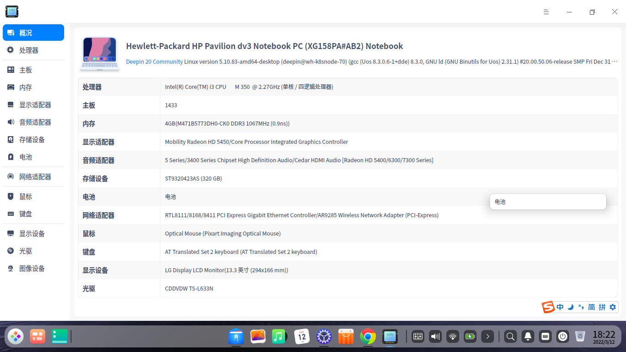Screen dimensions: 626x352
Task: Open Google Chrome from the dock
Action: [x=368, y=337]
